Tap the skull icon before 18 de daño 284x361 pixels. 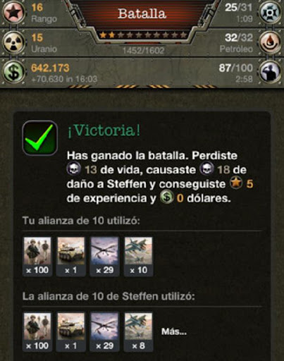coord(207,169)
